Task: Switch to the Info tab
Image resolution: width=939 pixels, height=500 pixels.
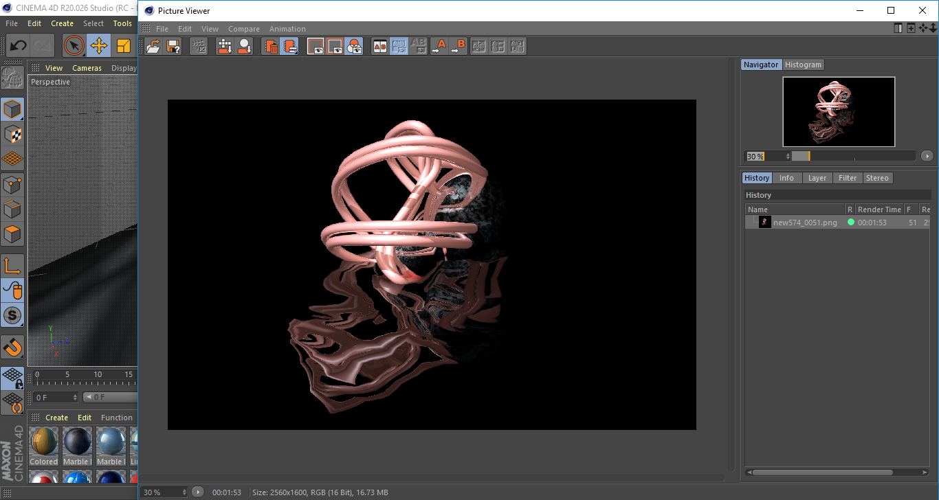Action: click(786, 178)
